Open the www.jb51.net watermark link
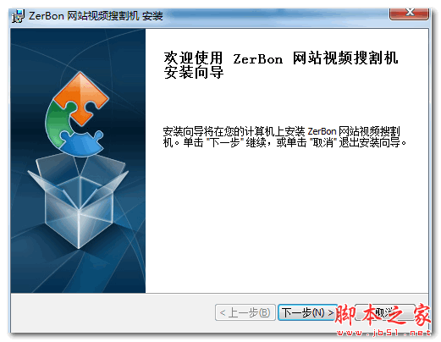 tap(383, 333)
